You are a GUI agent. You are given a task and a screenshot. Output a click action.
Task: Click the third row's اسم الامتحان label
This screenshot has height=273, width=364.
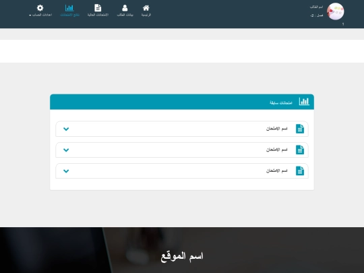point(277,171)
